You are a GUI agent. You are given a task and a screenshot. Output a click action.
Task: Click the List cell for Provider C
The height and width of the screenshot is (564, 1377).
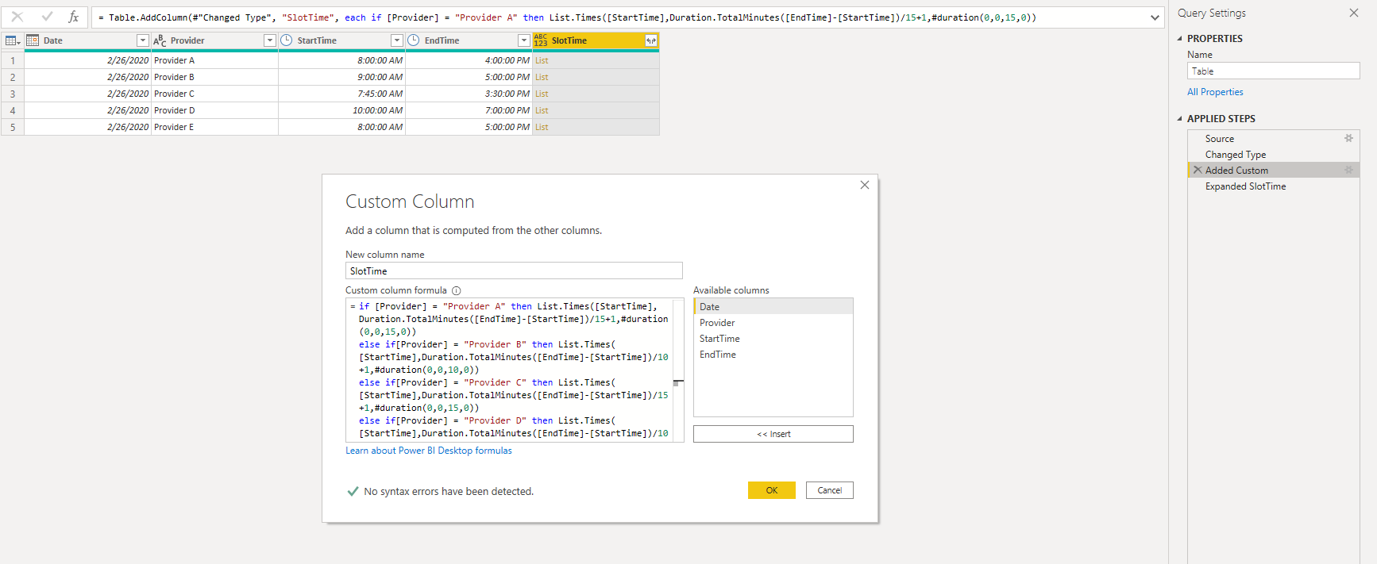point(596,94)
